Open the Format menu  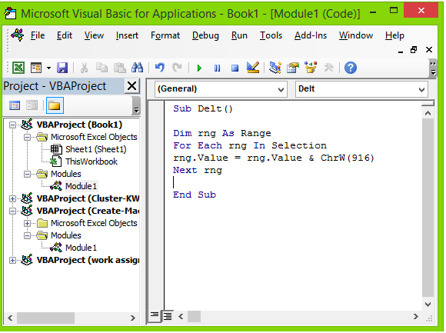coord(165,35)
